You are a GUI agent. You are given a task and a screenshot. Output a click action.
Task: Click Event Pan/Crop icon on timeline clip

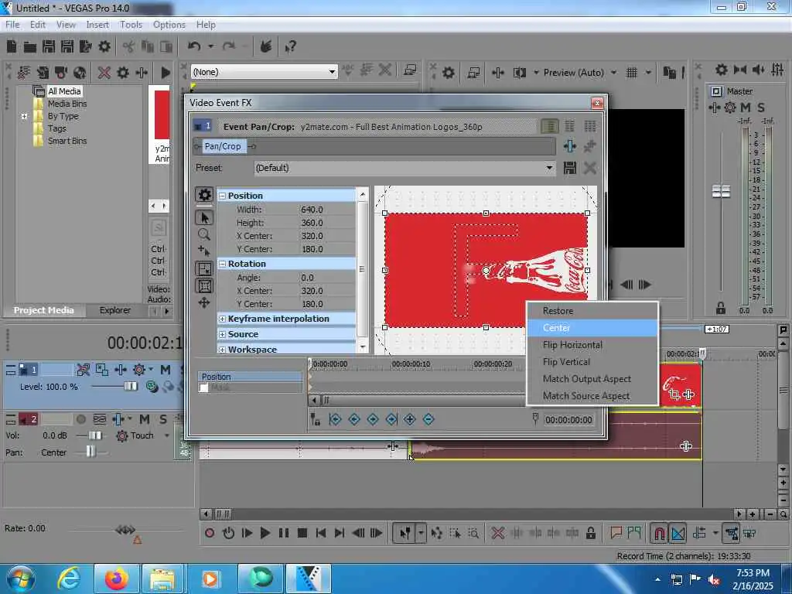point(674,394)
